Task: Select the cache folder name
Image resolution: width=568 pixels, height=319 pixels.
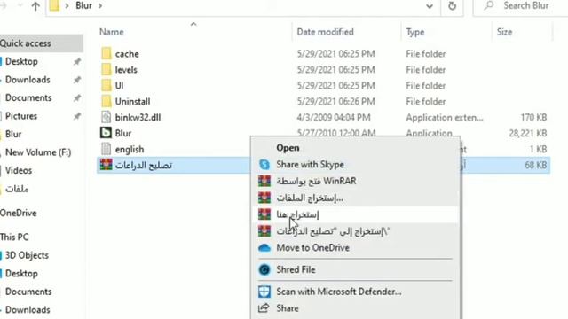Action: 127,54
